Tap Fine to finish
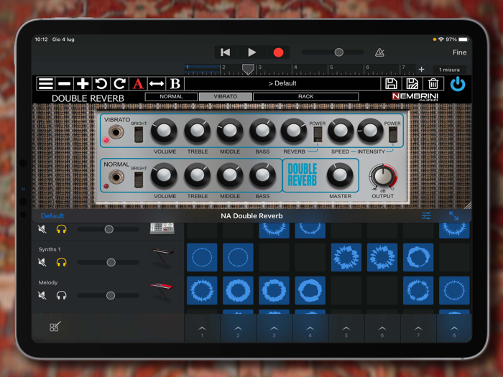 [459, 52]
